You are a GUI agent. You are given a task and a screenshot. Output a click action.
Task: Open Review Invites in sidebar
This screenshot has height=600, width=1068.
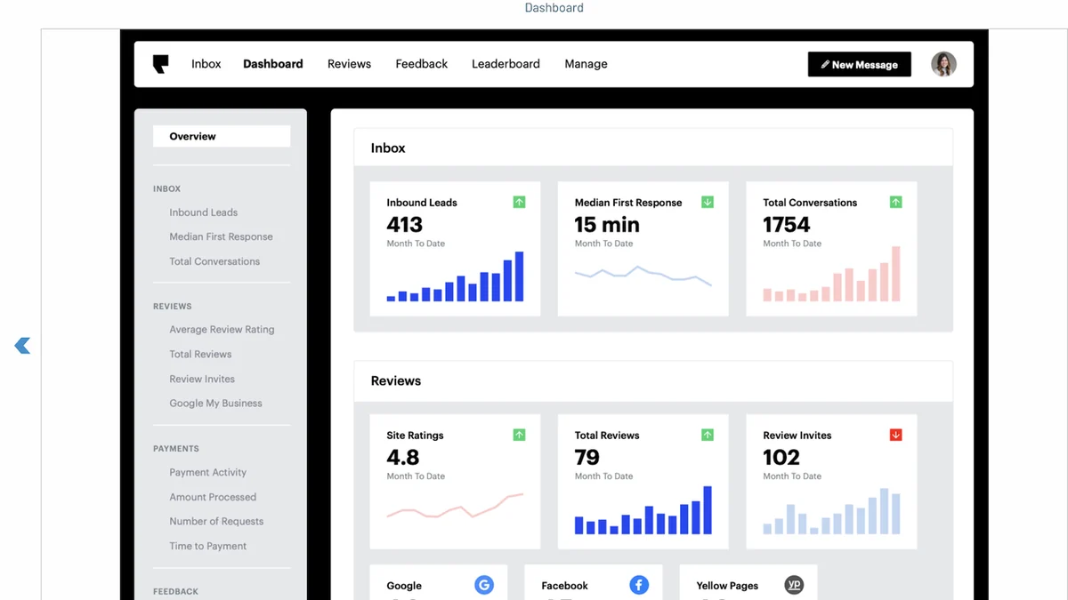point(202,379)
